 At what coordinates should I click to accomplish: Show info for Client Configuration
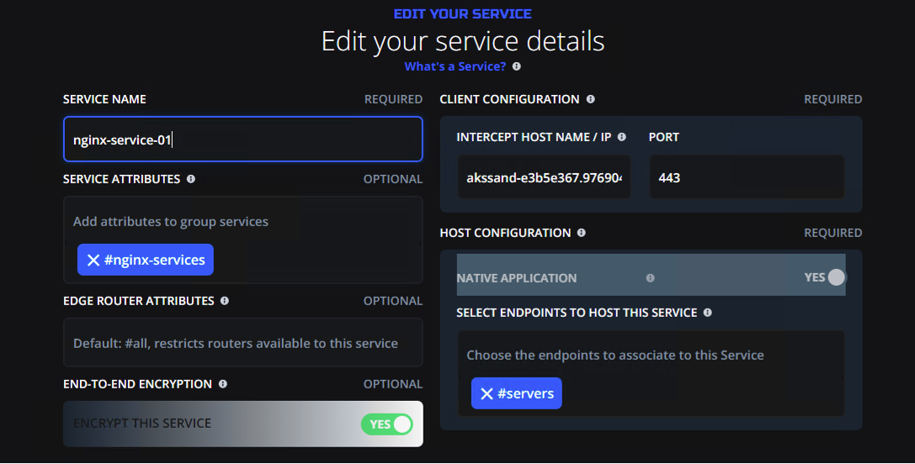coord(590,99)
